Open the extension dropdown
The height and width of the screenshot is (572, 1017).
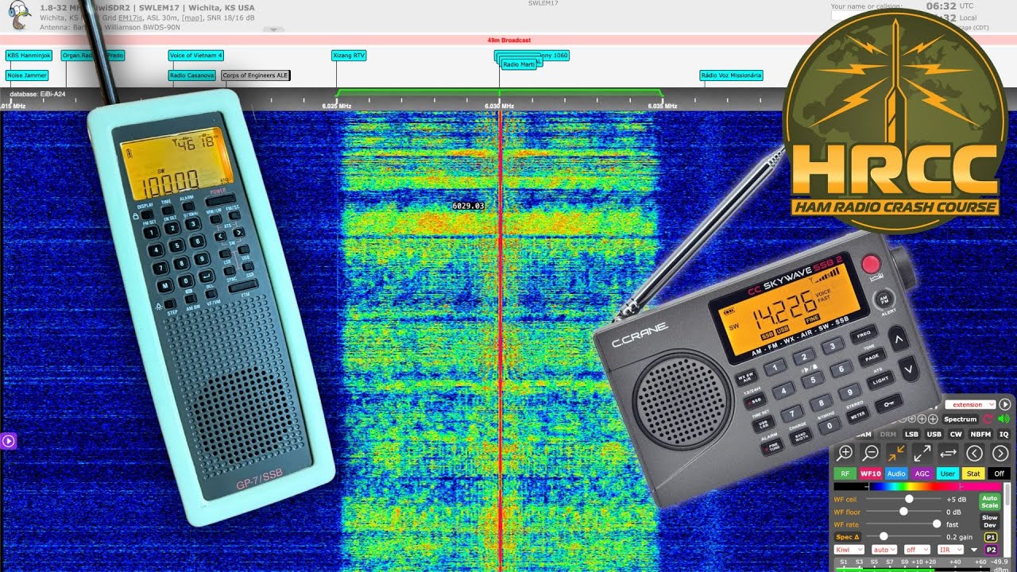pos(970,404)
